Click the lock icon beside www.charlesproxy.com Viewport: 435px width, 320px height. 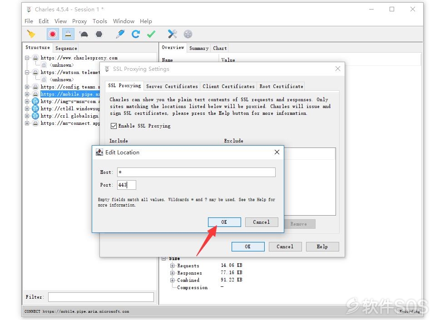tap(35, 58)
